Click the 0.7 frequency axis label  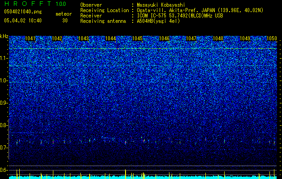(x=4, y=148)
